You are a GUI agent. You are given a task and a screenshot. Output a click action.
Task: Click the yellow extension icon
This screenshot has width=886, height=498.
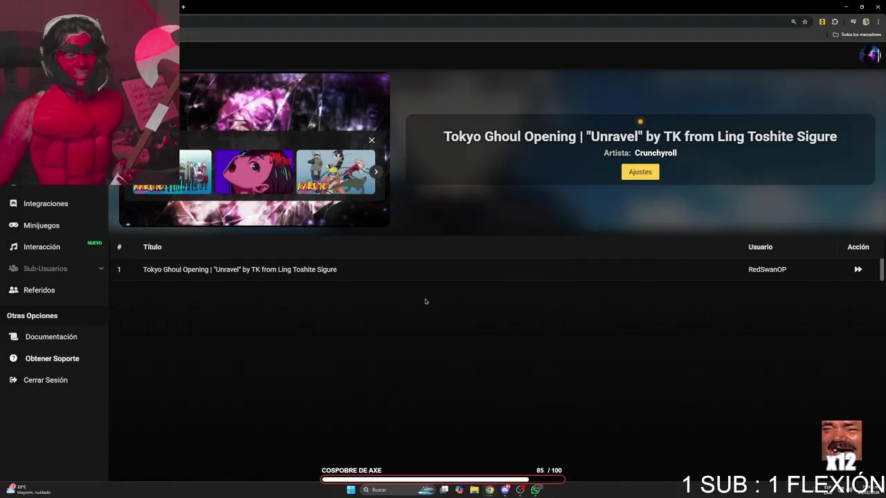tap(822, 22)
